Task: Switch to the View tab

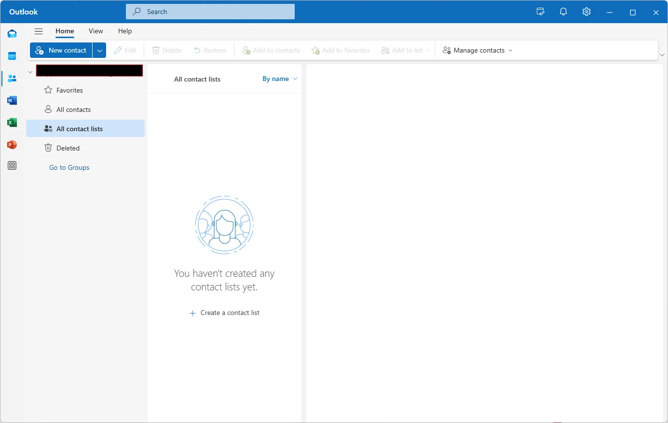Action: (x=95, y=31)
